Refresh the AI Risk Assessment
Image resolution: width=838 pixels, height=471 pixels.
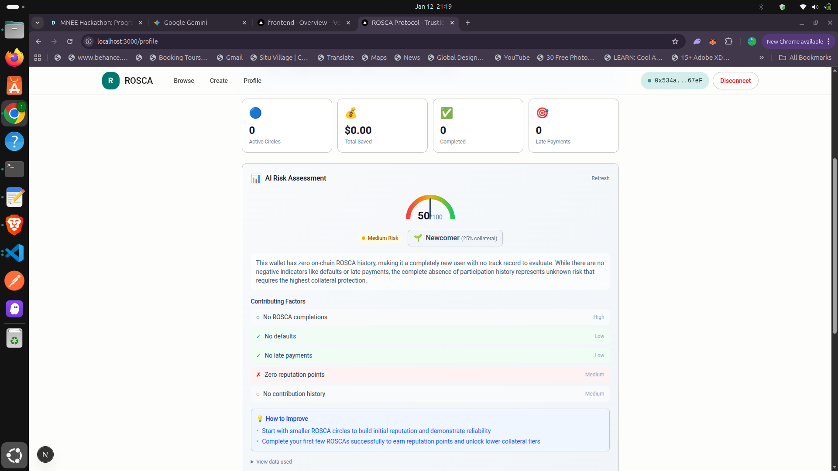pos(600,178)
